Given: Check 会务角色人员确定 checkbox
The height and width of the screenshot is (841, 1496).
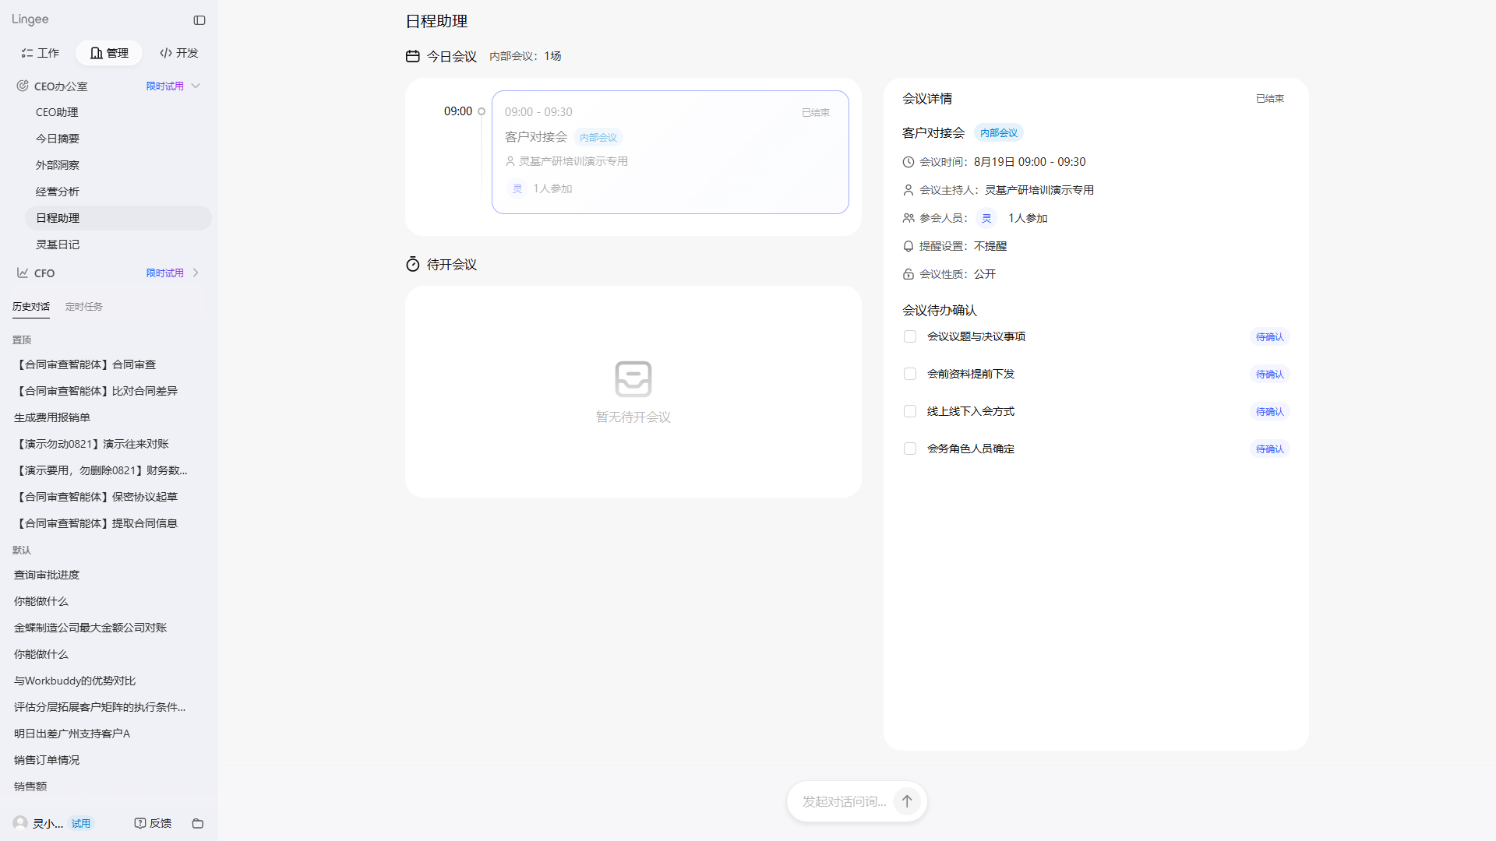Looking at the screenshot, I should click(x=909, y=449).
